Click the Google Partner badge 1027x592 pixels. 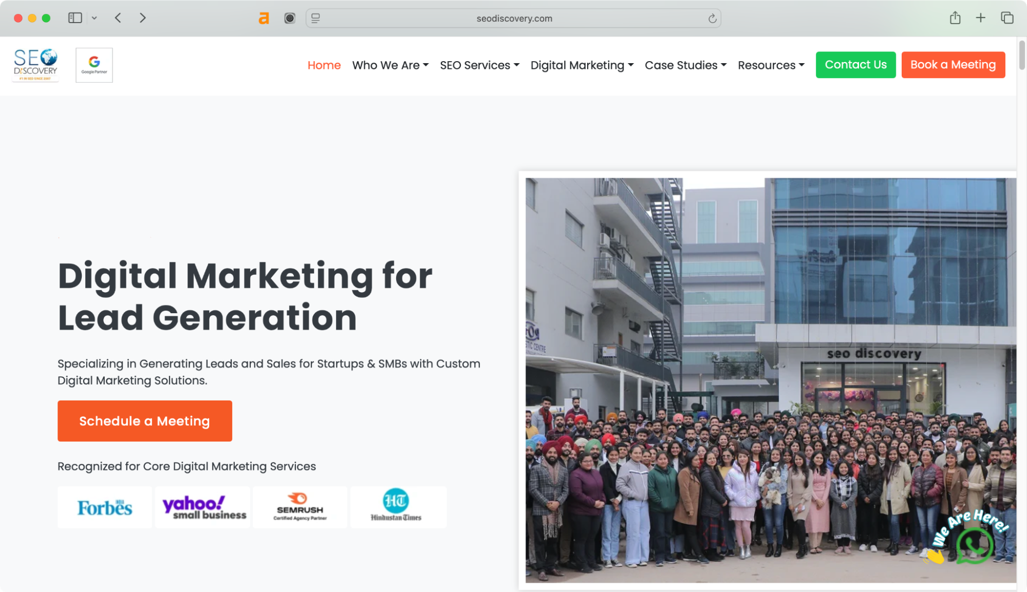(x=94, y=65)
